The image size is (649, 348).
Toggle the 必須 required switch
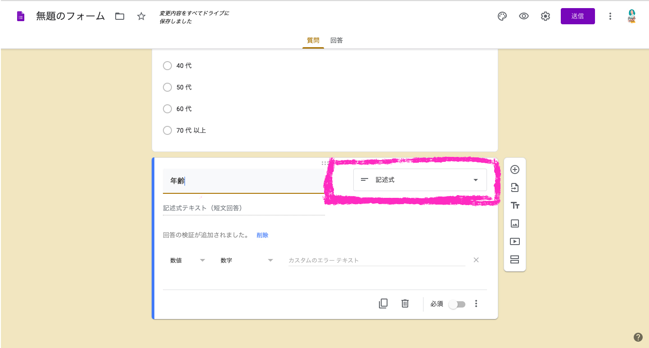tap(457, 304)
